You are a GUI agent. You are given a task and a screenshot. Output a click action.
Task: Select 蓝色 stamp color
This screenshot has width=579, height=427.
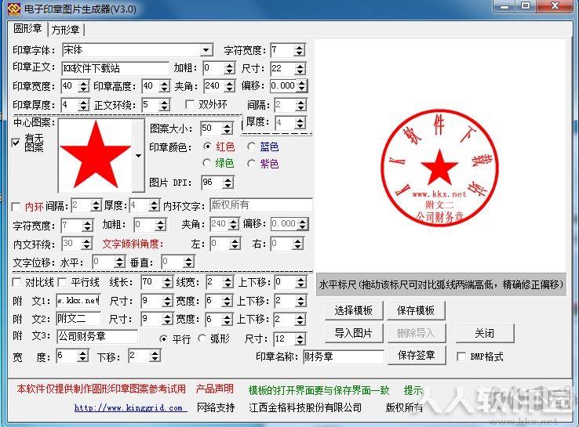[252, 147]
